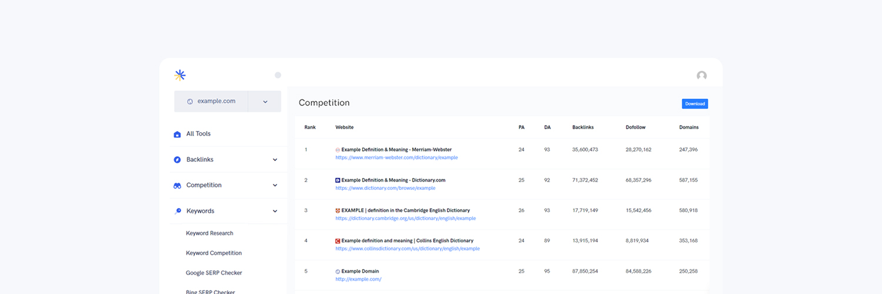Click the Website column header

coord(345,128)
